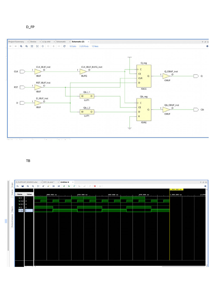Save the waveform configuration
The width and height of the screenshot is (216, 288).
point(22,186)
